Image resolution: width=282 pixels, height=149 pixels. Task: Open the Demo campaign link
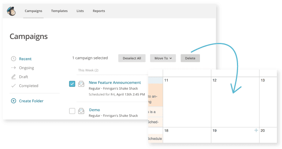(x=94, y=110)
